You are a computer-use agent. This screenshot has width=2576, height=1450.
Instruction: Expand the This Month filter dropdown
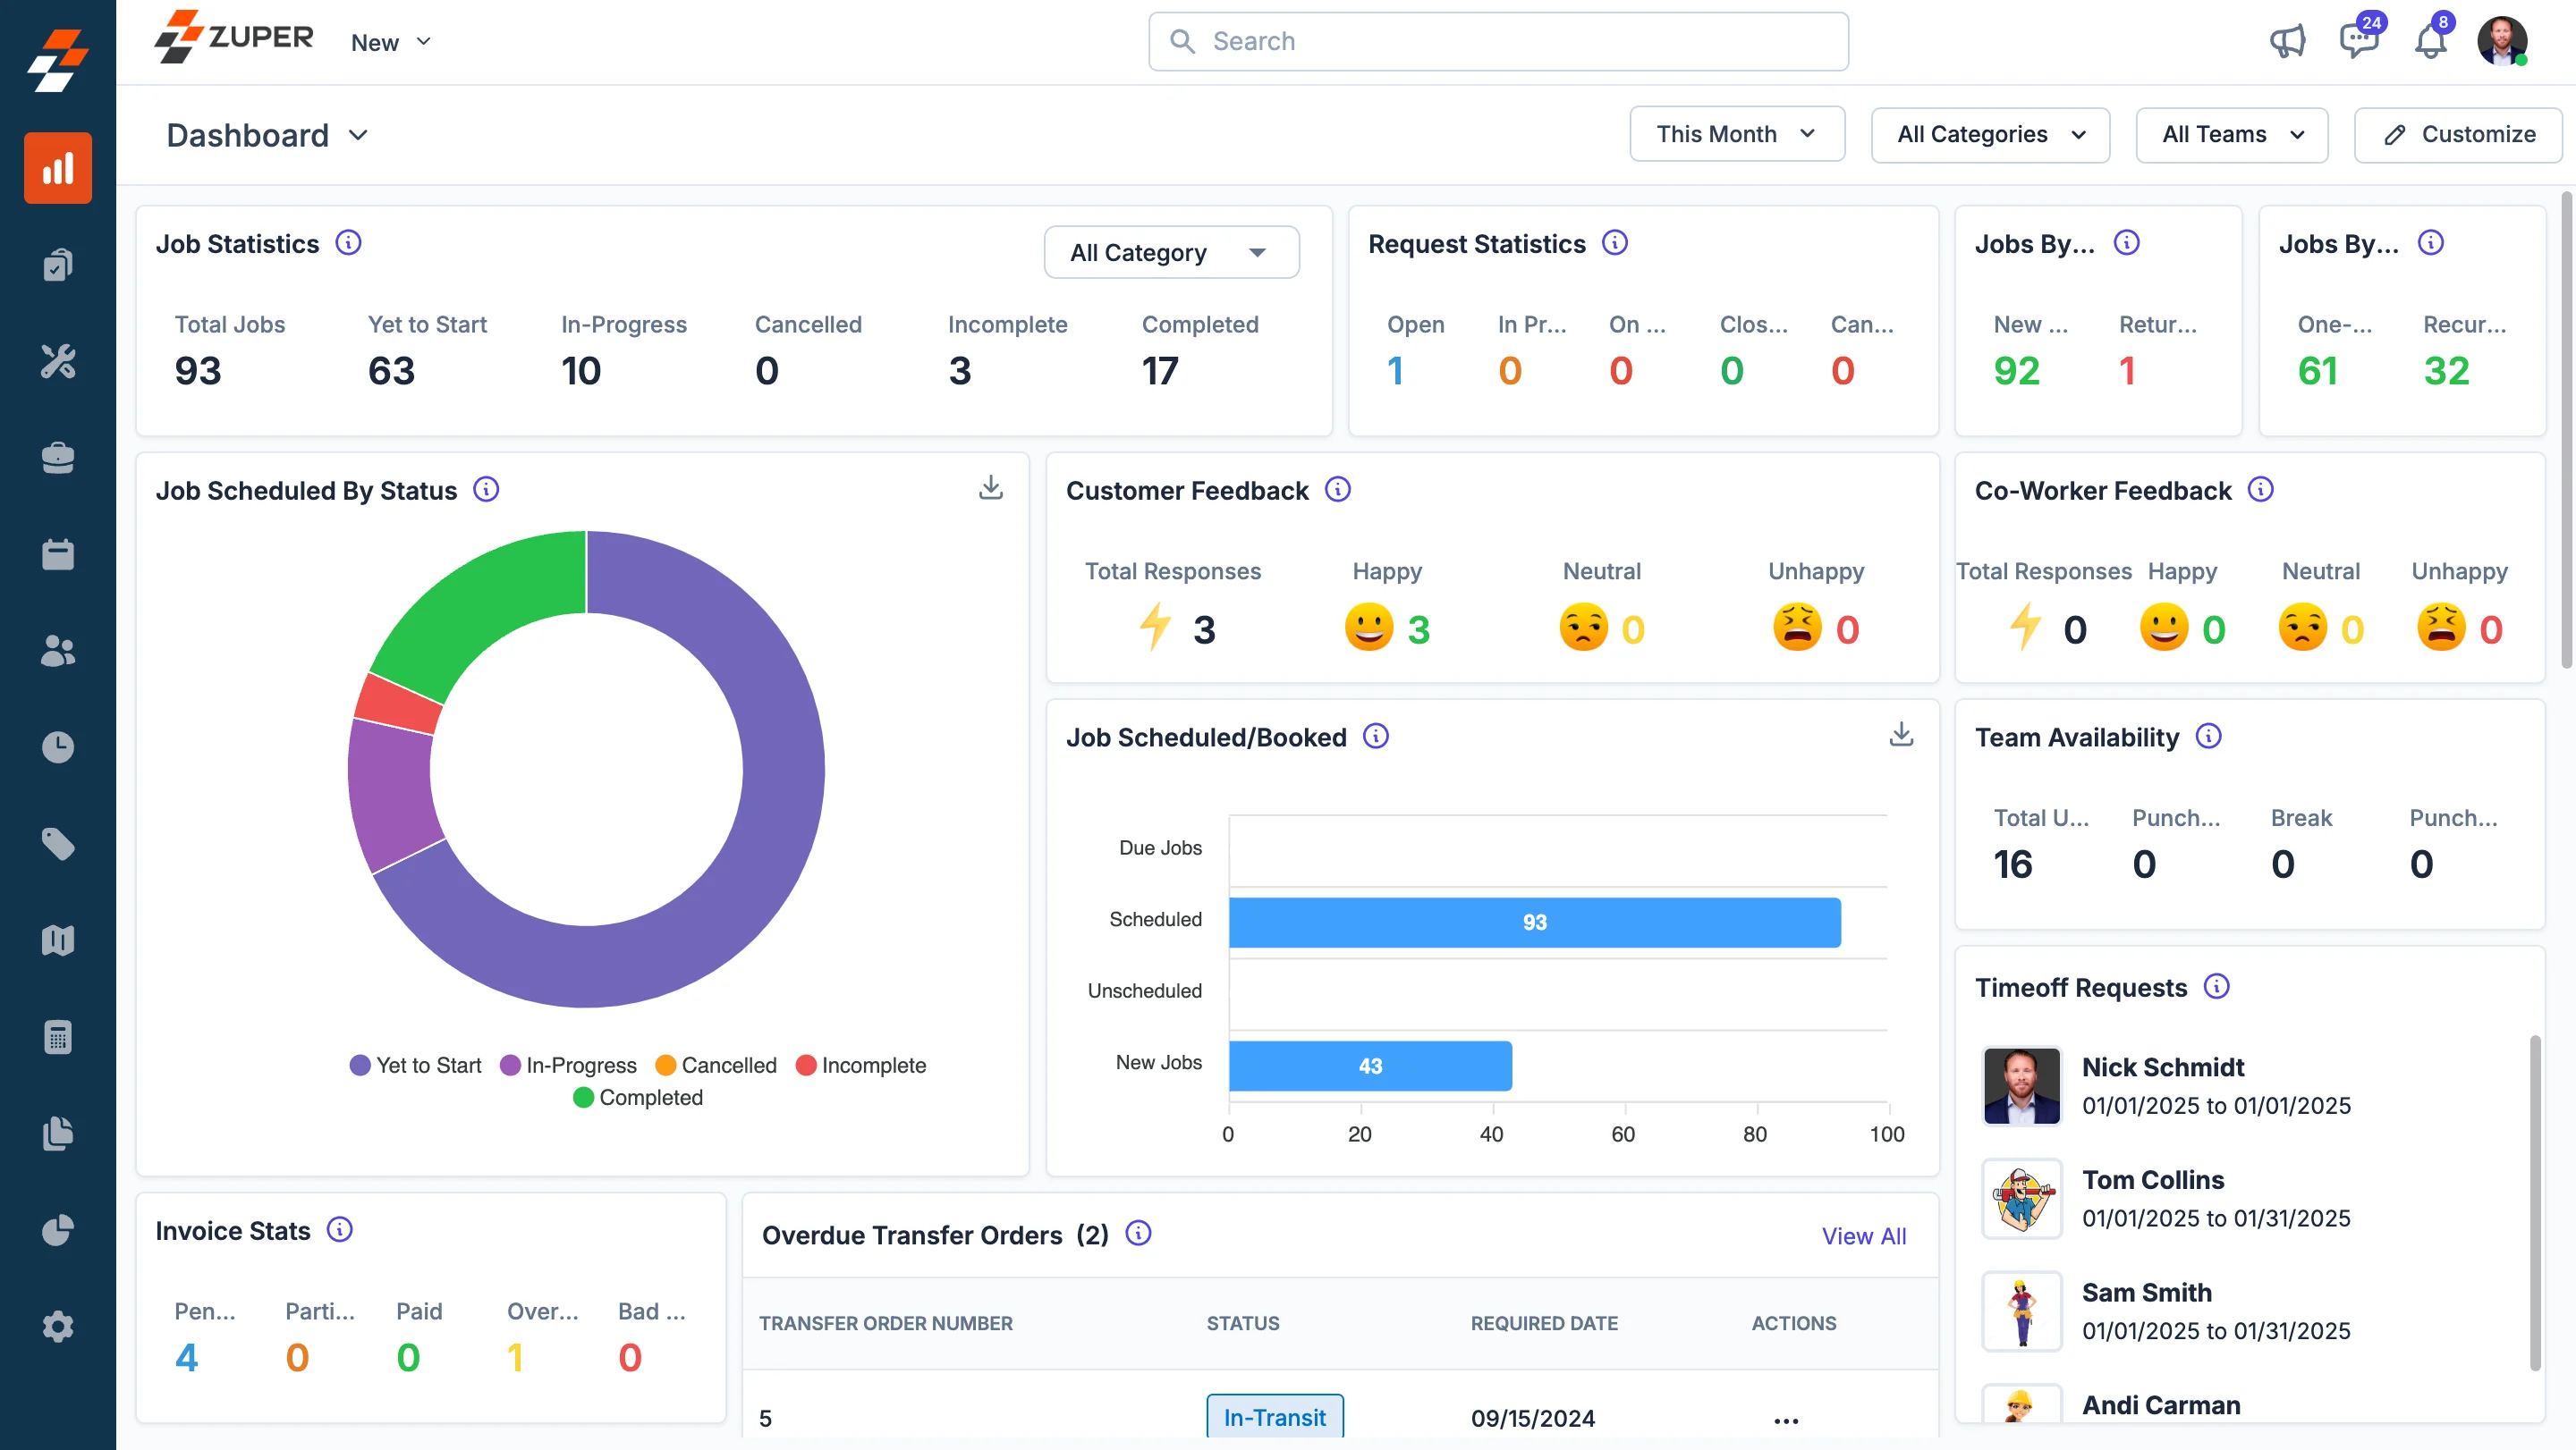point(1737,134)
